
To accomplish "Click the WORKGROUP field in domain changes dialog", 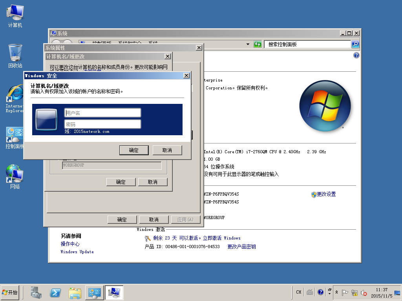I will click(112, 165).
